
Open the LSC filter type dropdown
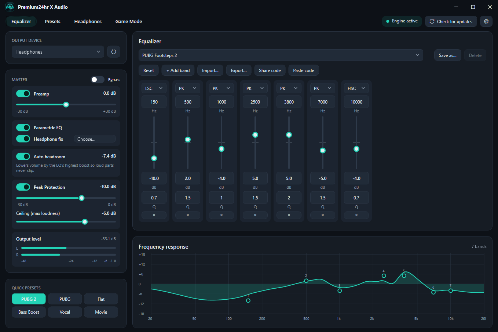coord(154,88)
